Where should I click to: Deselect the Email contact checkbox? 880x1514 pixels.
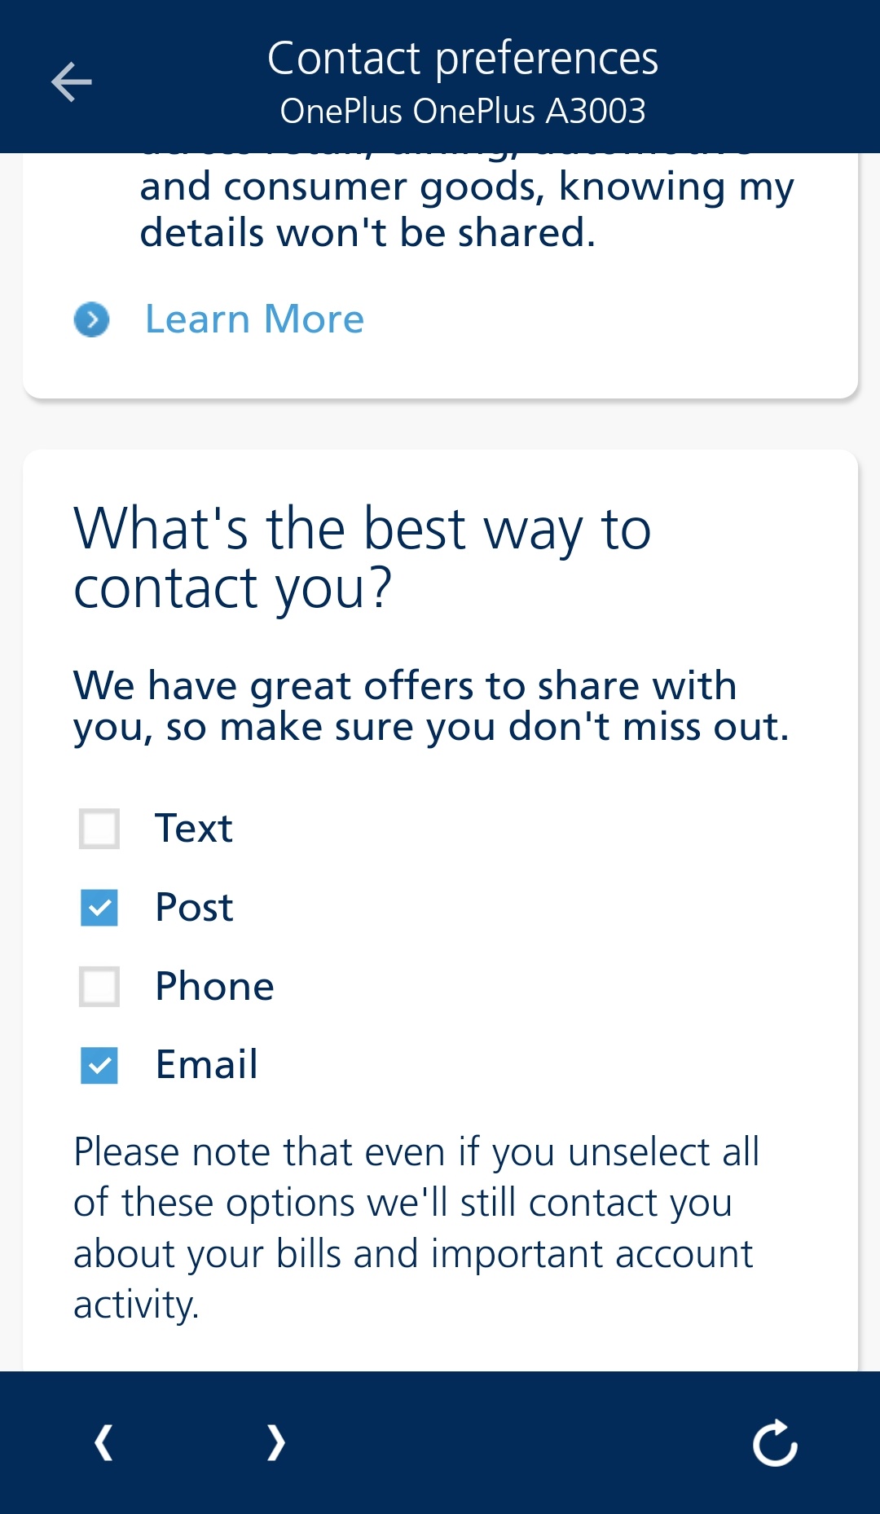(x=99, y=1066)
